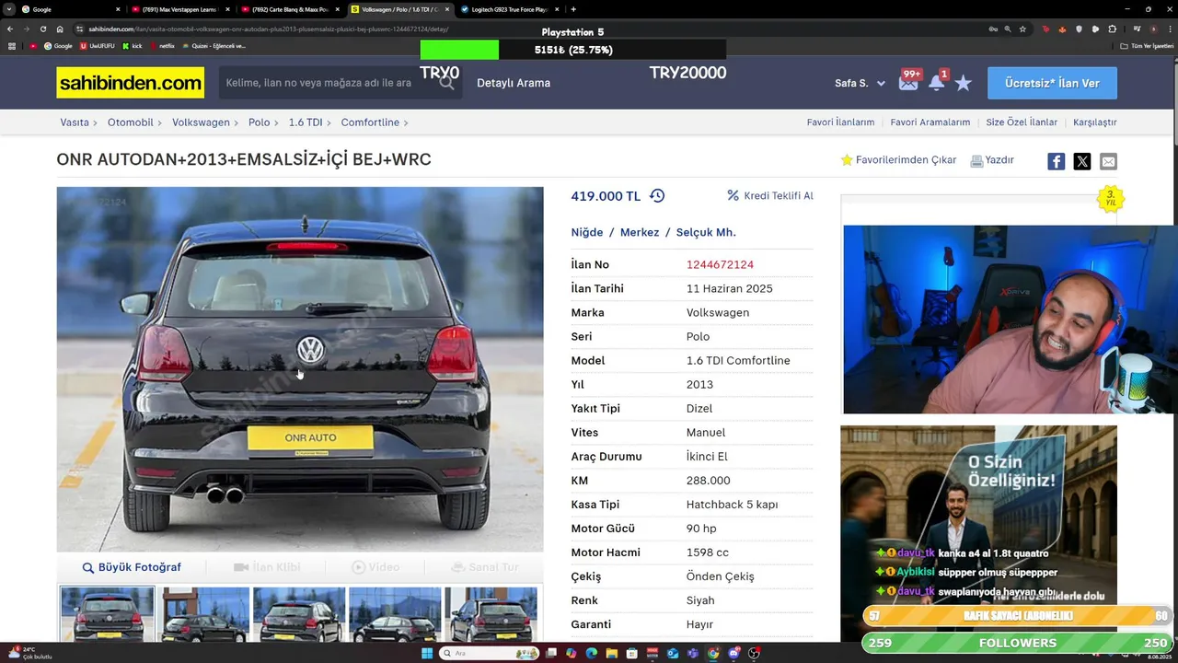Open Microsoft Teams from the taskbar

(693, 653)
